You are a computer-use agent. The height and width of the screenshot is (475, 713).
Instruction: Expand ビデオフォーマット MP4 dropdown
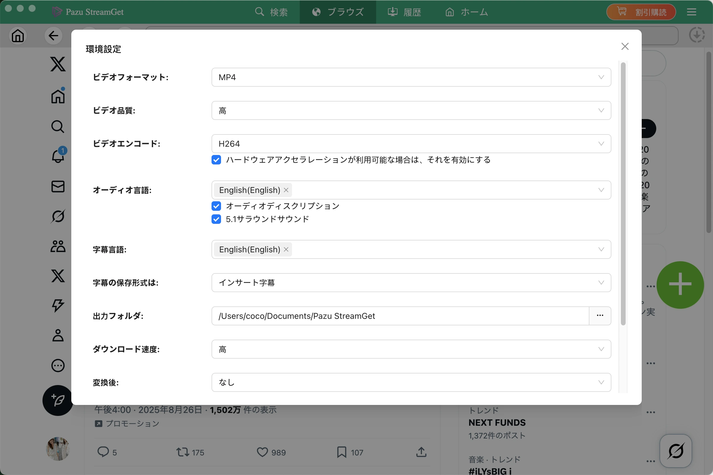click(411, 77)
